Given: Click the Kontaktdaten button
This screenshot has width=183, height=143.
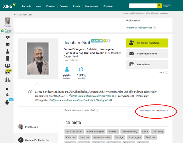Looking at the screenshot, I should click(147, 64).
